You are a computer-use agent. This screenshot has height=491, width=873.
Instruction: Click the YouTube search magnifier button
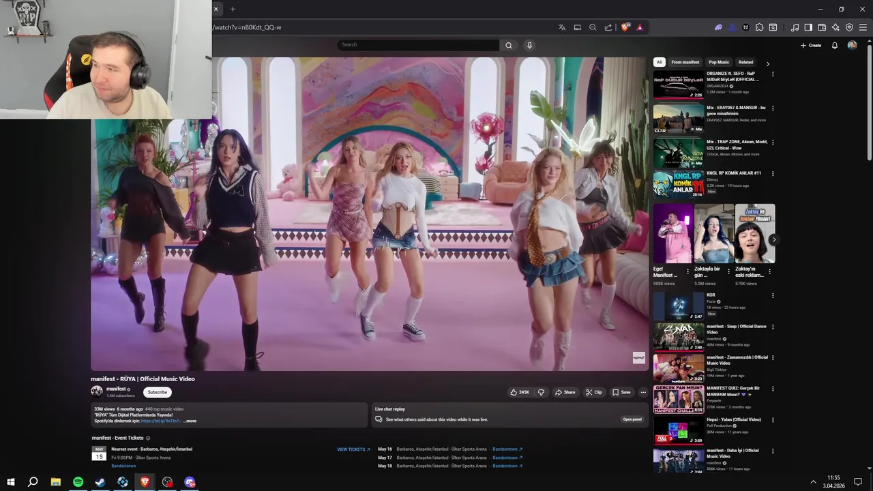pyautogui.click(x=508, y=45)
